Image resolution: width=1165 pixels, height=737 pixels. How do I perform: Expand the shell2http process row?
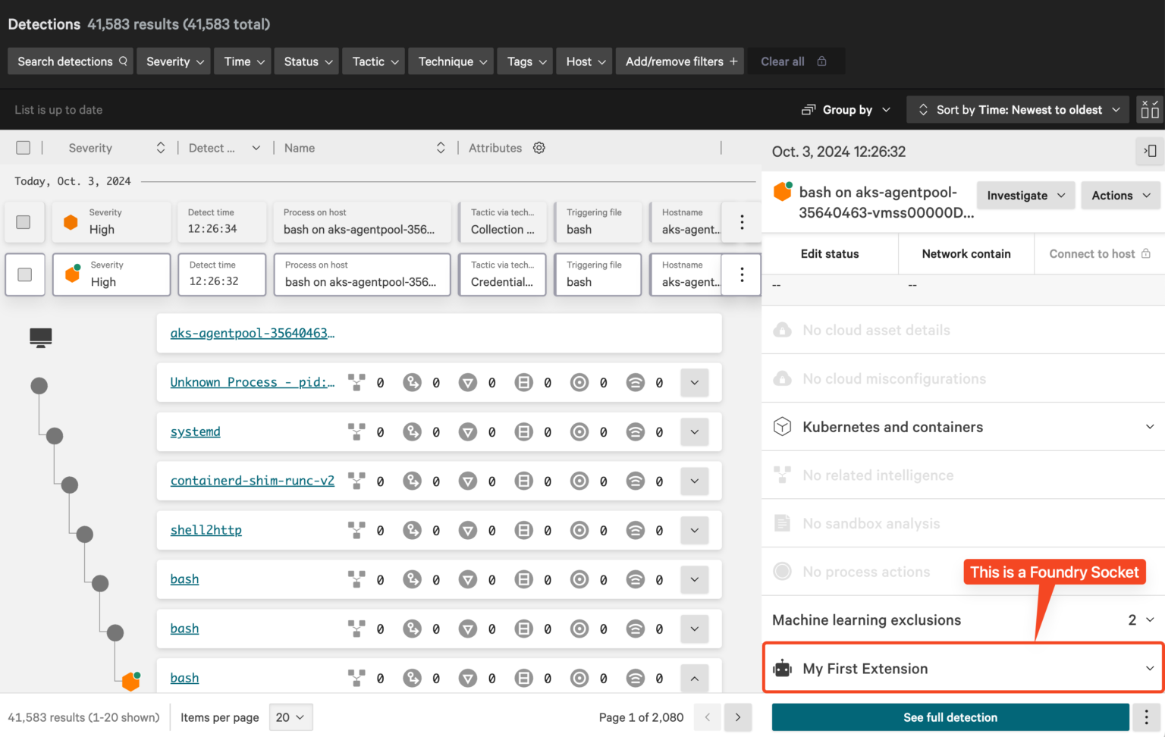pyautogui.click(x=694, y=530)
